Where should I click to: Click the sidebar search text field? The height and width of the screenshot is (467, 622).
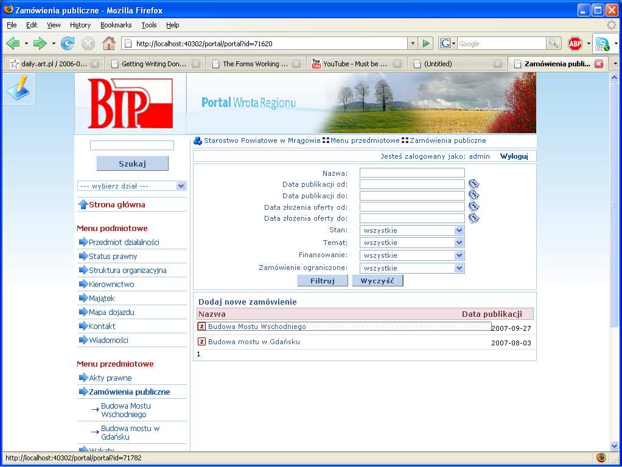(x=132, y=145)
